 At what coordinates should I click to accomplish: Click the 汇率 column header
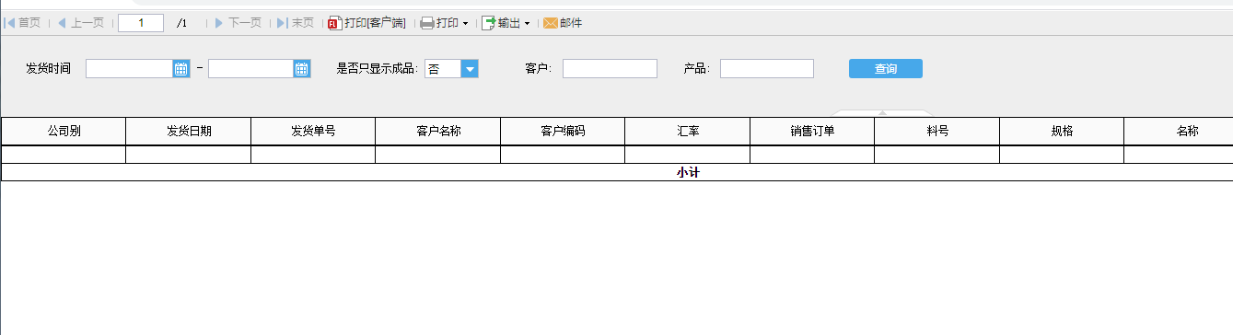pyautogui.click(x=688, y=131)
